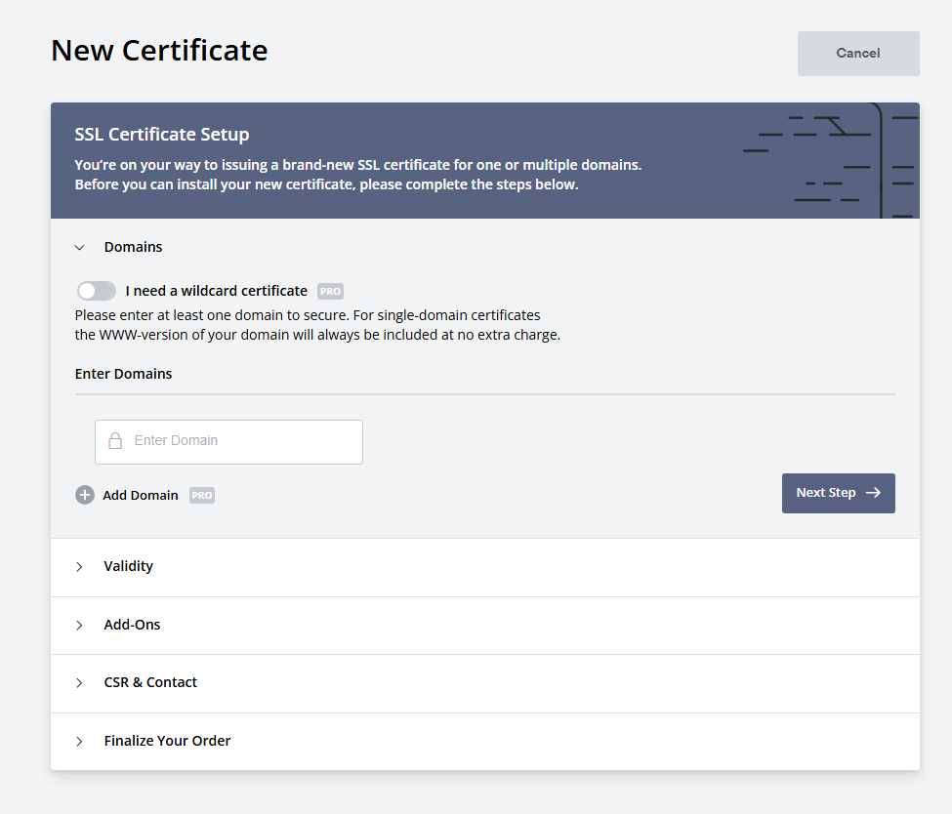Expand the CSR & Contact section
Screen dimensions: 952x814
click(79, 682)
